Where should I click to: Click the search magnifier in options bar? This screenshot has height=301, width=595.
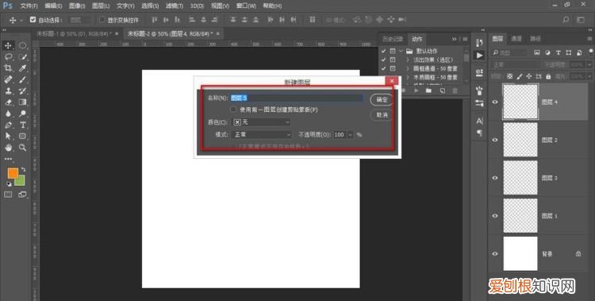tap(566, 20)
